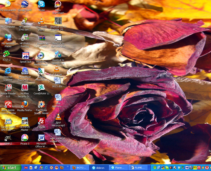The width and height of the screenshot is (211, 171).
Task: Launch Skype from the desktop
Action: [41, 4]
